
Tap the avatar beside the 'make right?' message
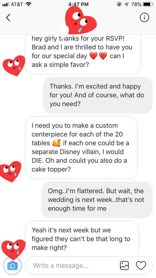pyautogui.click(x=13, y=249)
